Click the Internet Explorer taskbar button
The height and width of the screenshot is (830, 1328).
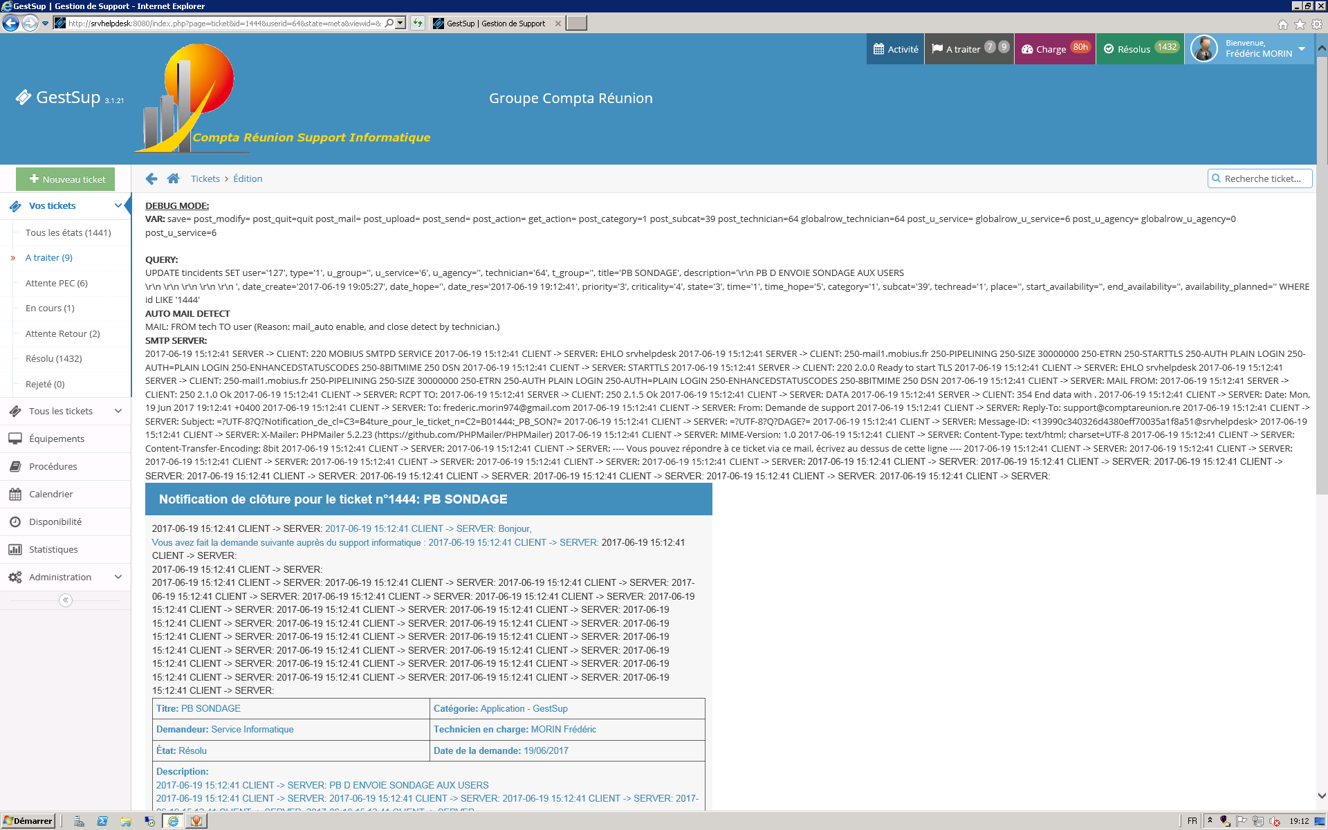173,821
